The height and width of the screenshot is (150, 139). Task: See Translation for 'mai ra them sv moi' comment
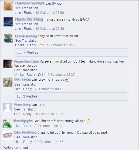pos(26,24)
